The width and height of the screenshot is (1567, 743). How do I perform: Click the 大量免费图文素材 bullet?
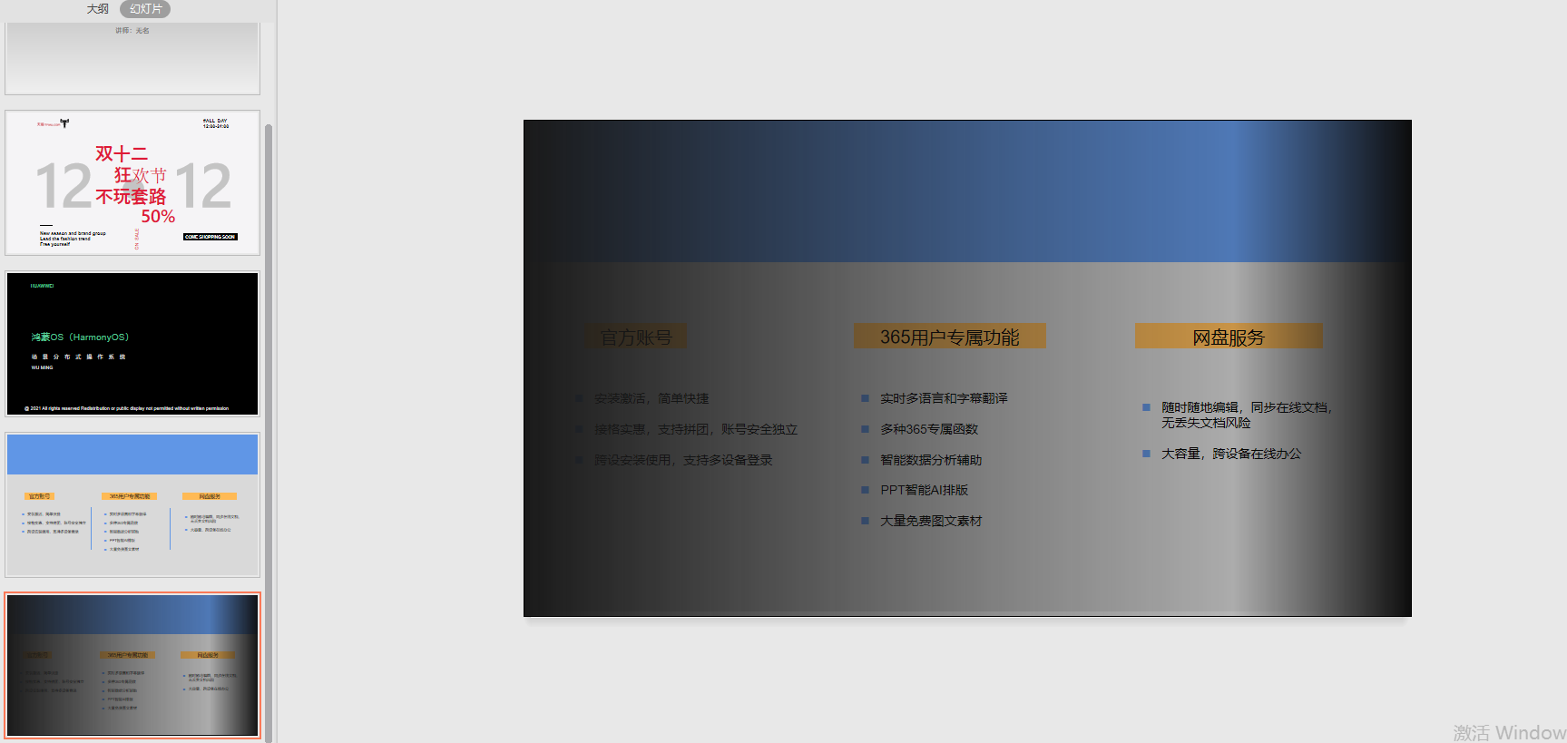[x=931, y=521]
